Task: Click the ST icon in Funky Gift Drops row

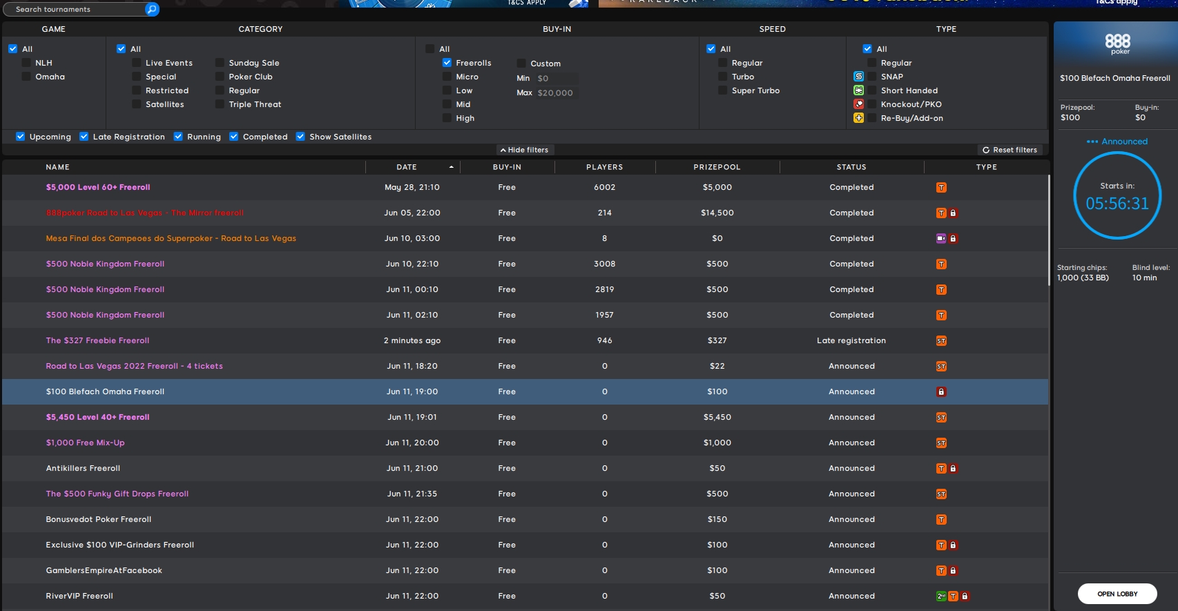Action: [x=941, y=494]
